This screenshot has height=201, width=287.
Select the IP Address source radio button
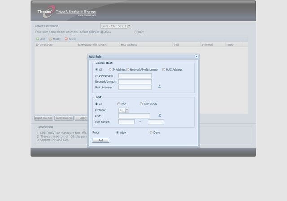[x=110, y=70]
